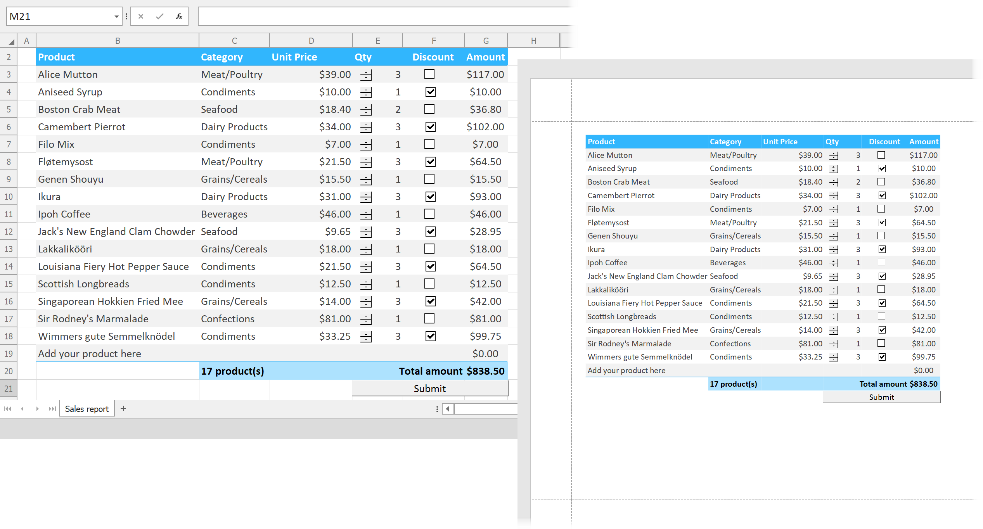
Task: Click the Name Box dropdown for M21
Action: click(x=116, y=16)
